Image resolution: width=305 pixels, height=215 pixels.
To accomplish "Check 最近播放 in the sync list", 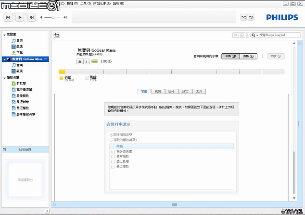I will pos(113,167).
